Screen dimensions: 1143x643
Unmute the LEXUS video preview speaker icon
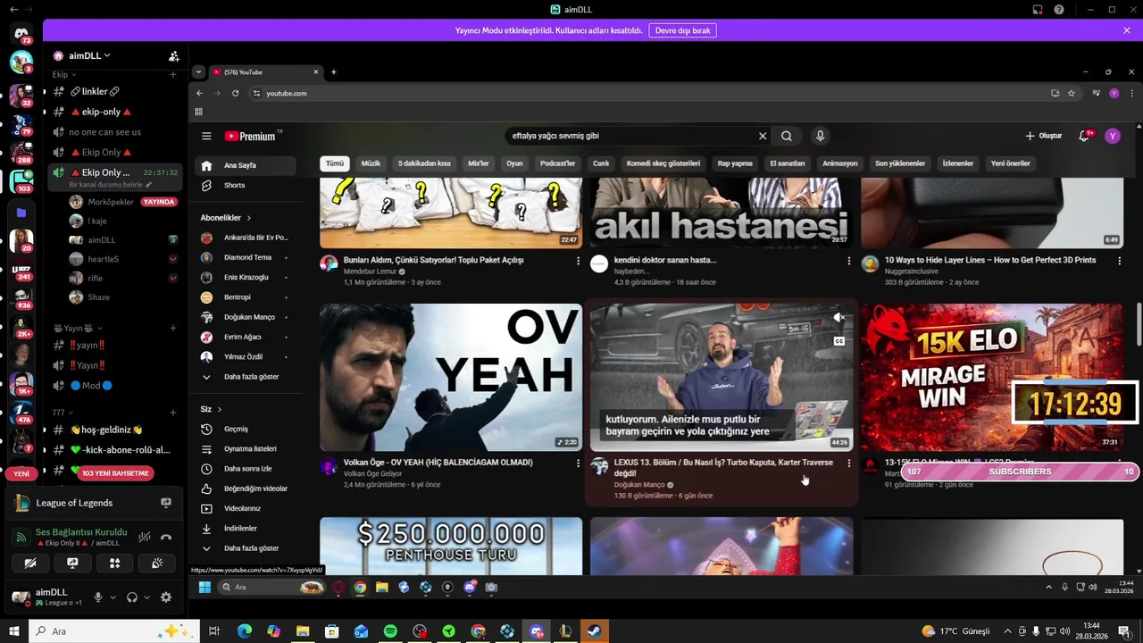838,317
